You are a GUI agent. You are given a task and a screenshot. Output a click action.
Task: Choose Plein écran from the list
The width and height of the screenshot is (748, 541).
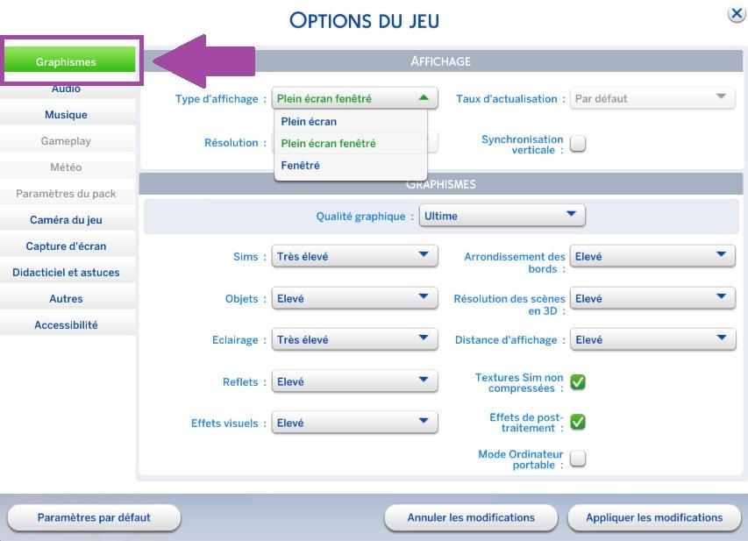309,122
